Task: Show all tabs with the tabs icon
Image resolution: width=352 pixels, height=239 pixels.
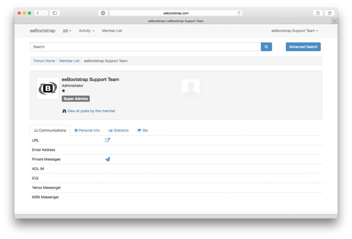Action: (329, 13)
